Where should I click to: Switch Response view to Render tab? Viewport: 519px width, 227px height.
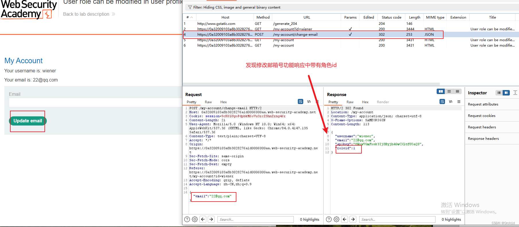[x=383, y=102]
